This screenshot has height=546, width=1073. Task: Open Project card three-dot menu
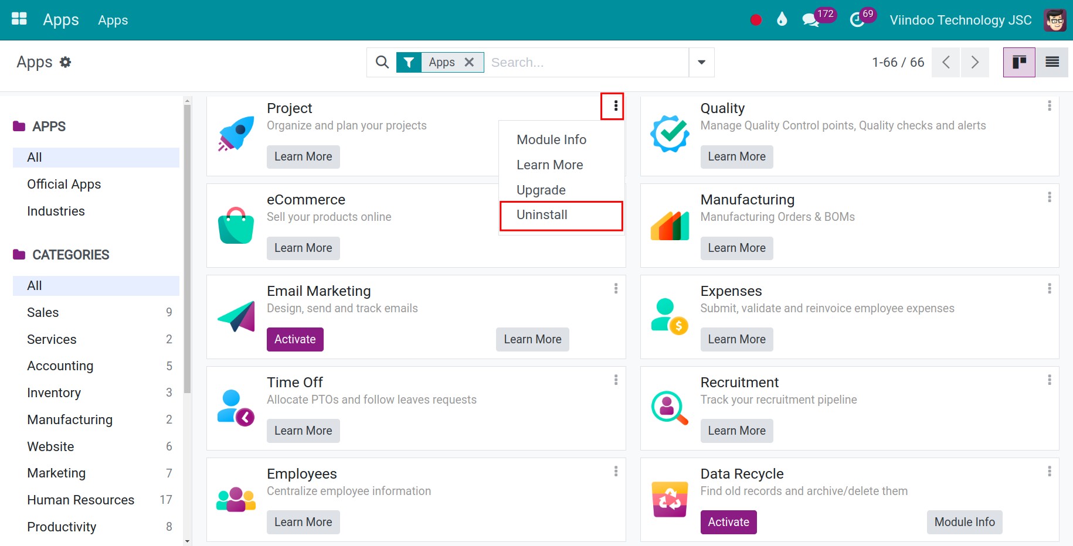click(x=616, y=106)
